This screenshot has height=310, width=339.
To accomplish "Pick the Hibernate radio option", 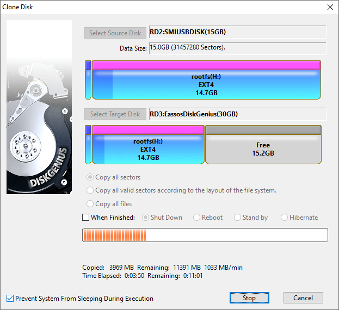I will 285,218.
